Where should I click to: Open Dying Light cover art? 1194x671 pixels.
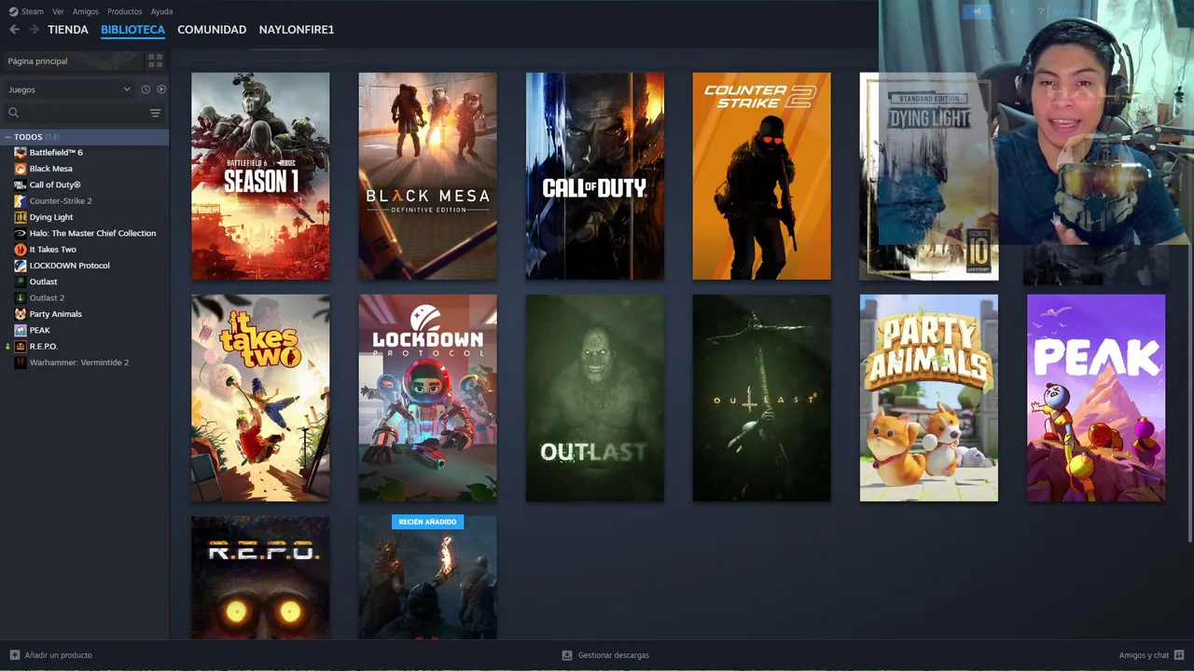click(x=928, y=176)
